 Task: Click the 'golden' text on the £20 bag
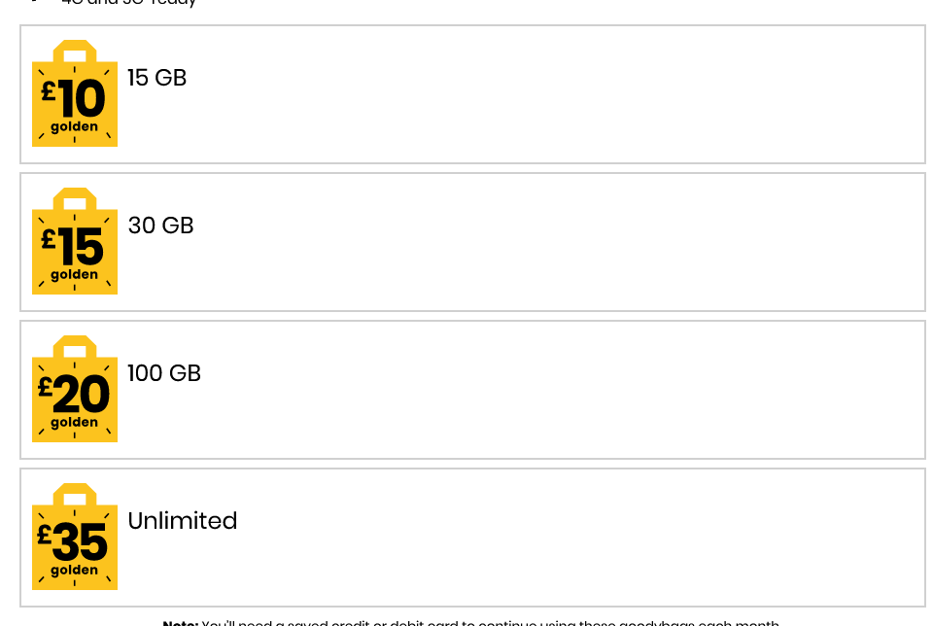pos(75,423)
